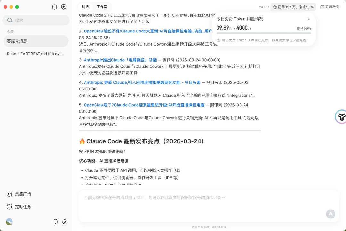The height and width of the screenshot is (231, 346).
Task: Click text 今日免费 Token 用量情况
Action: pyautogui.click(x=240, y=19)
